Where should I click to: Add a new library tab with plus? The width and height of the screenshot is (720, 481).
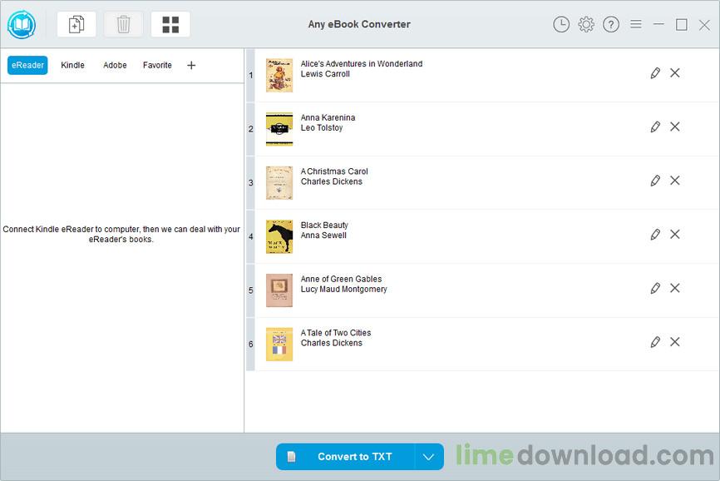point(191,65)
